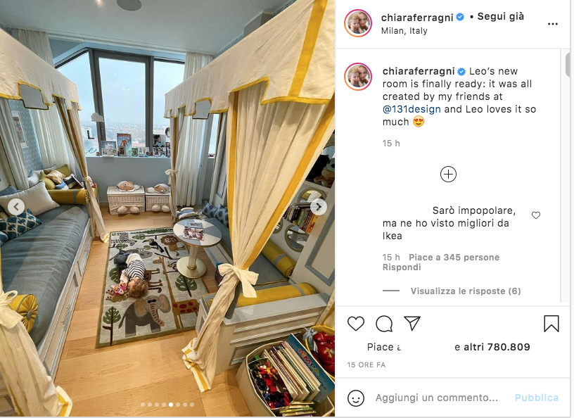Save post with bookmark icon
Image resolution: width=574 pixels, height=418 pixels.
click(x=551, y=324)
